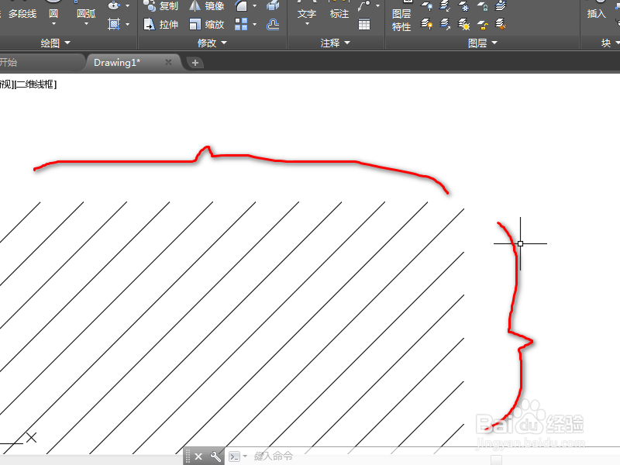620x465 pixels.
Task: Expand the Layers (图层) panel
Action: pos(482,43)
